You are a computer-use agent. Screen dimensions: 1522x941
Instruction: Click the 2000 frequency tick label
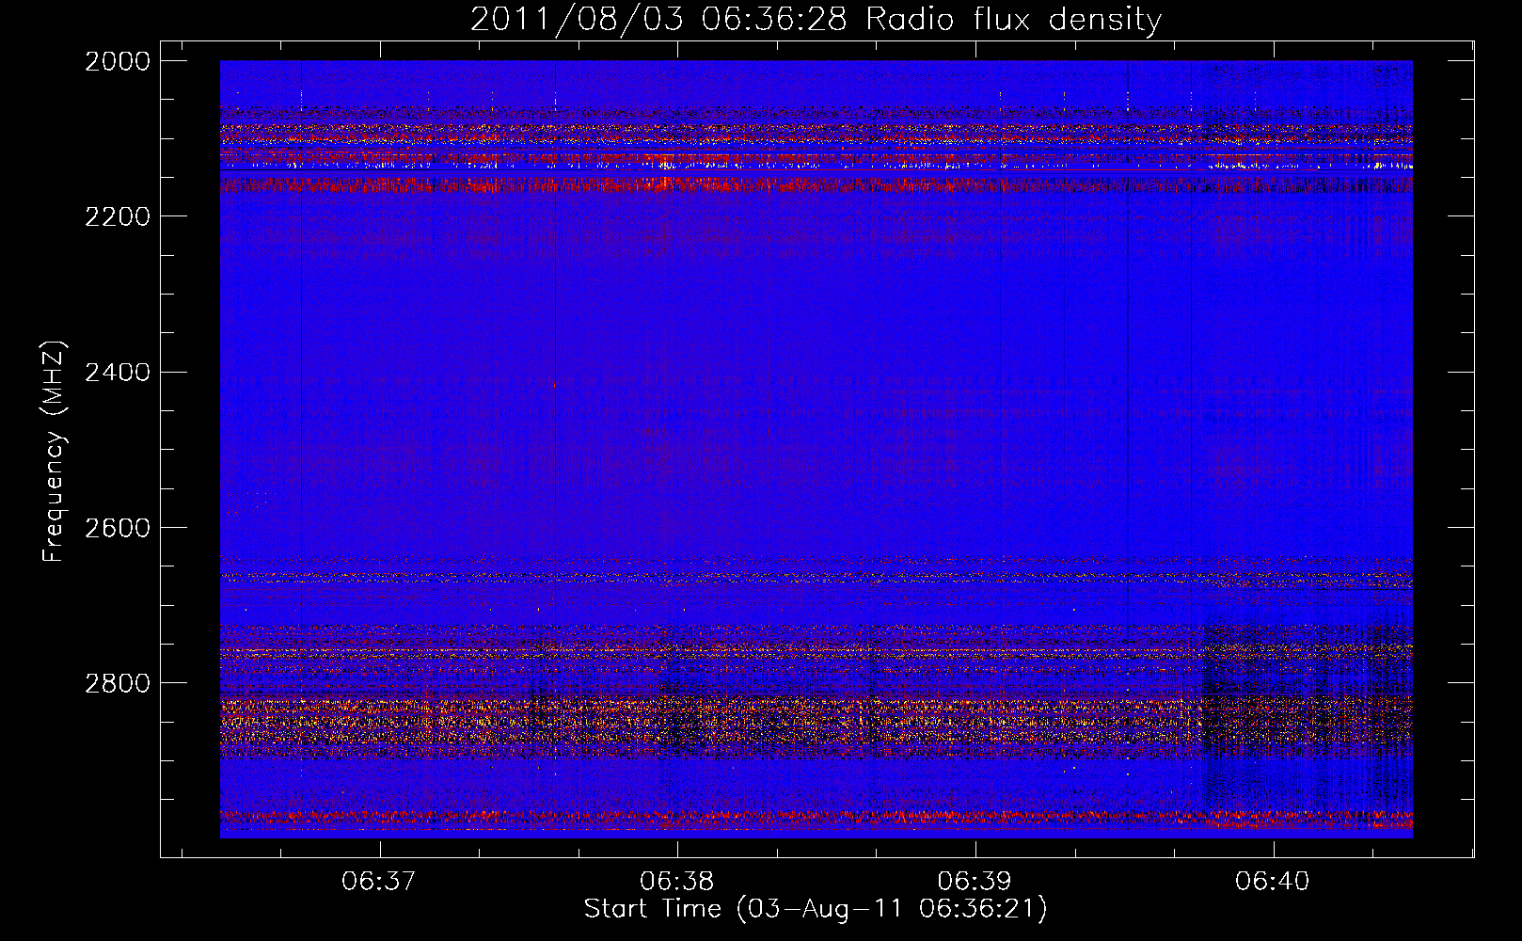[118, 61]
